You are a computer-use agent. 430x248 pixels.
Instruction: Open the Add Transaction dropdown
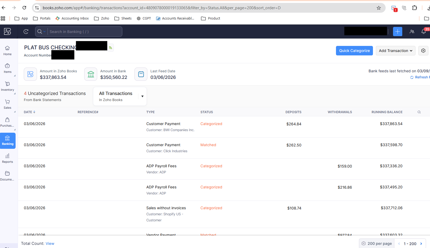point(395,51)
